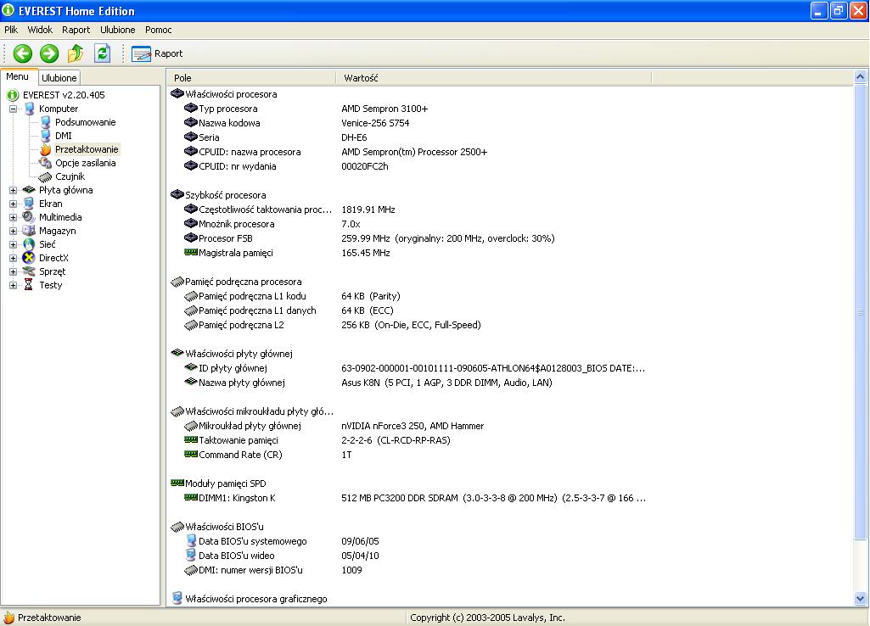Viewport: 870px width, 626px height.
Task: Expand the Magazyn node
Action: [14, 231]
